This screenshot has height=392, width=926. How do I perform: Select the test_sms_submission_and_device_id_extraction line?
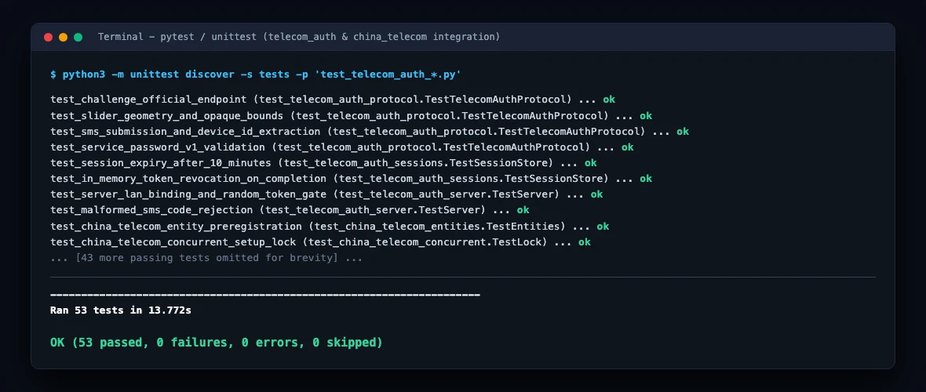(x=370, y=132)
